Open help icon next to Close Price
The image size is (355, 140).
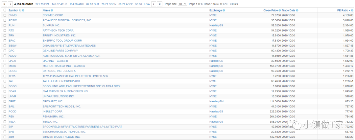click(x=280, y=10)
